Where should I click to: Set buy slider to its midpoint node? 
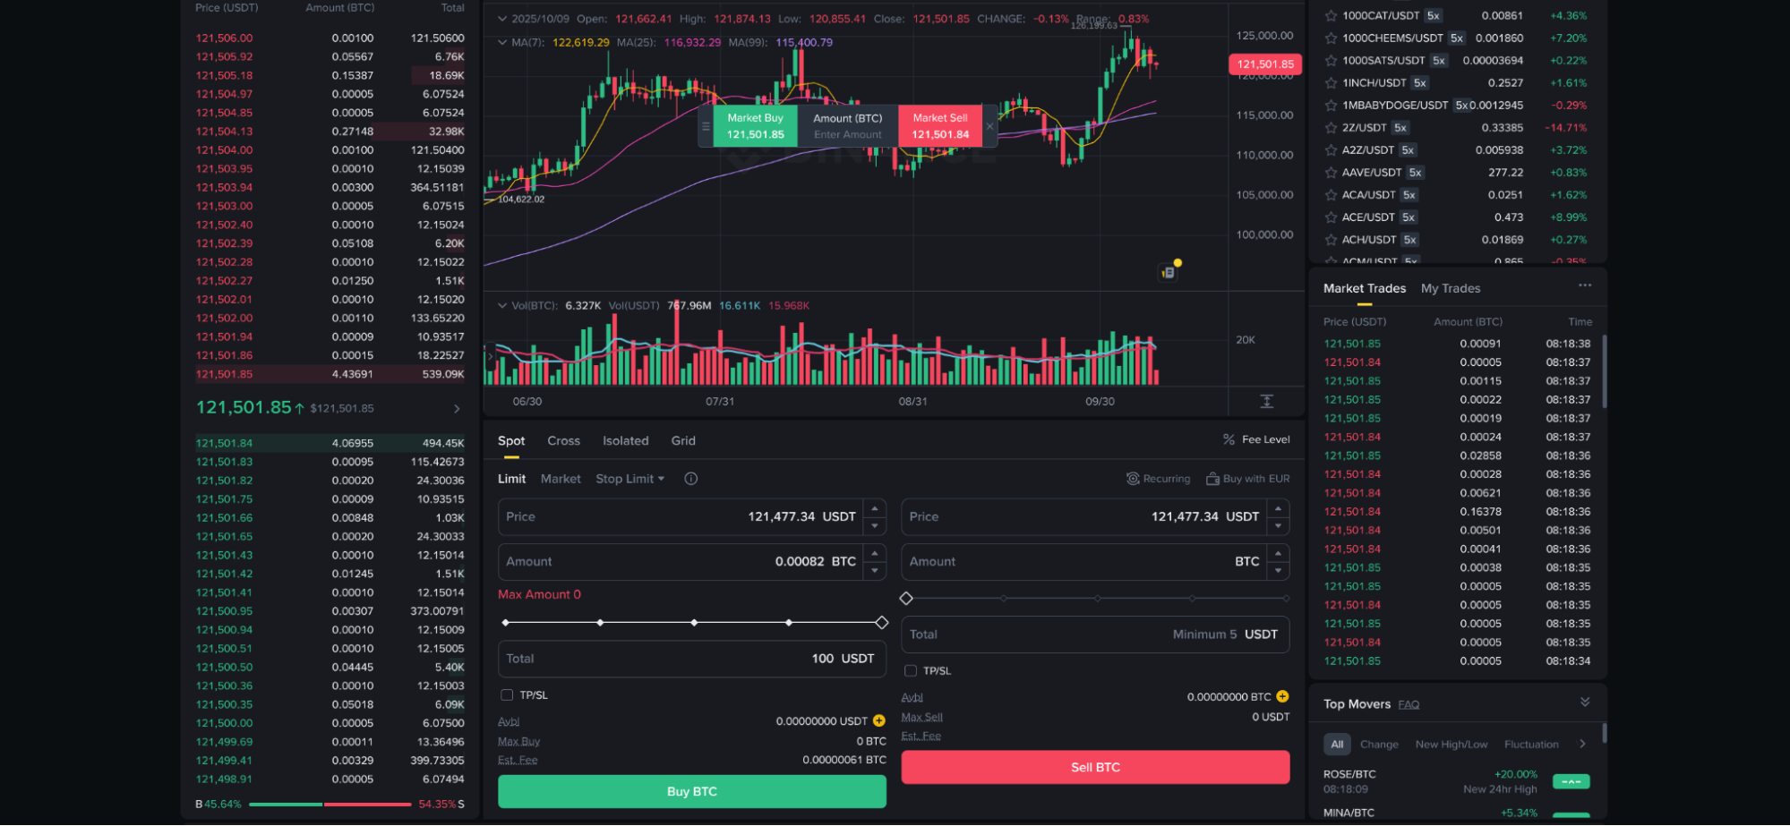[x=694, y=622]
